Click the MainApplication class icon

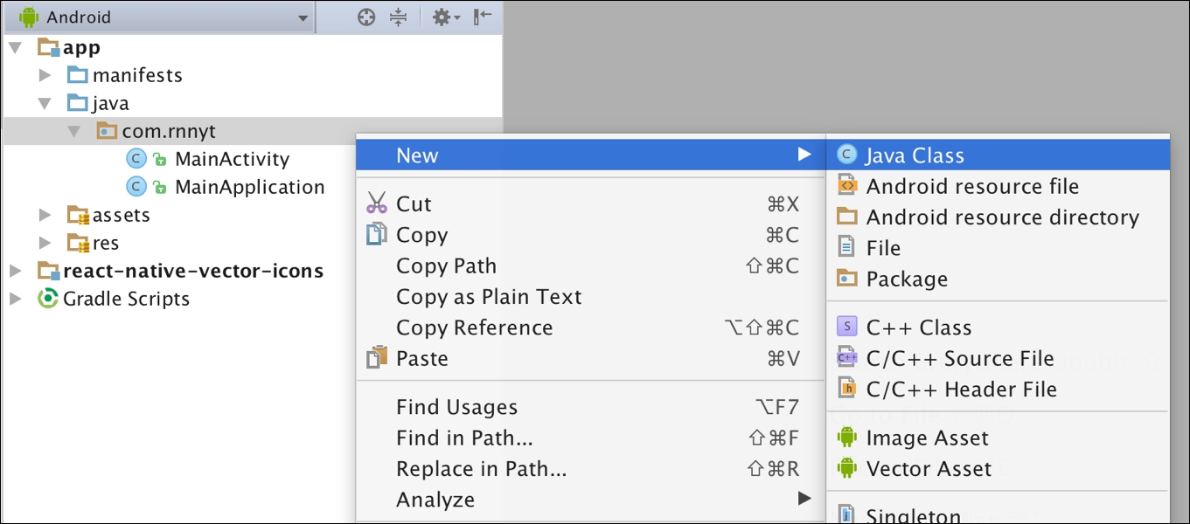tap(136, 187)
